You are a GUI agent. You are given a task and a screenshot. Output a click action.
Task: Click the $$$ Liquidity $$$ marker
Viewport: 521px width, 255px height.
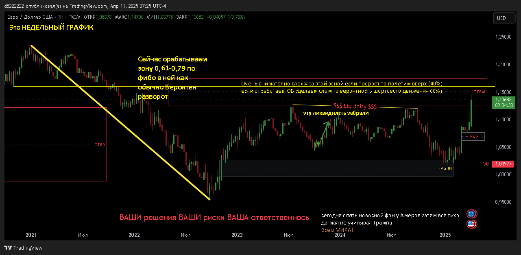point(355,106)
